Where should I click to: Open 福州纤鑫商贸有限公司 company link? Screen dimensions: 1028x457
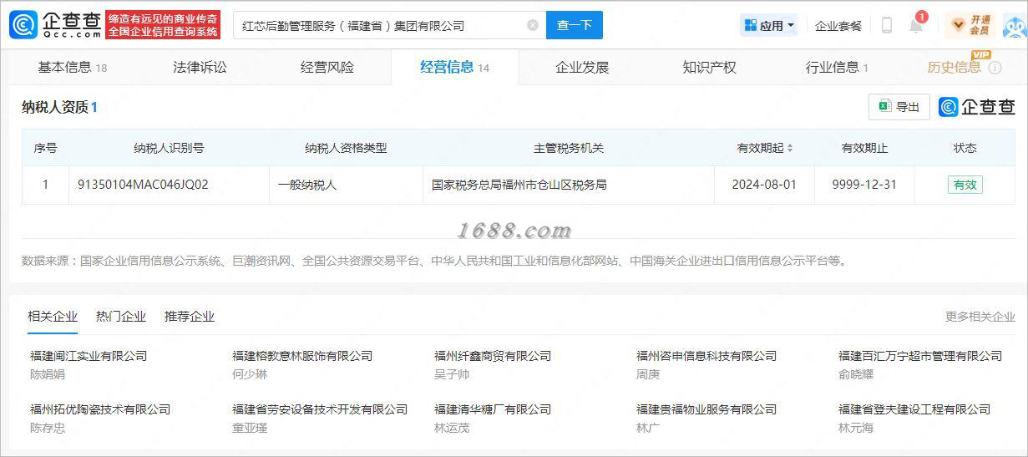pyautogui.click(x=493, y=356)
